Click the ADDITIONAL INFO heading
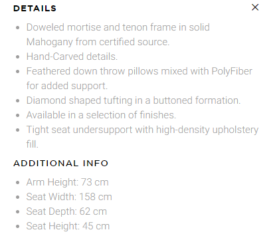 click(60, 164)
